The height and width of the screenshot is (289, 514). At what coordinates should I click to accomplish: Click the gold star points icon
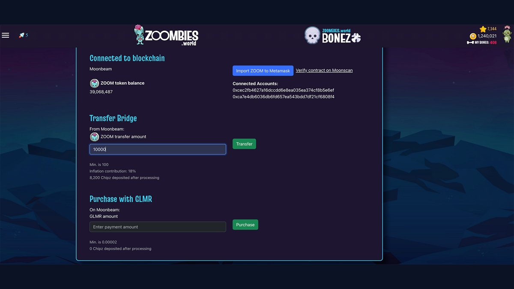483,29
